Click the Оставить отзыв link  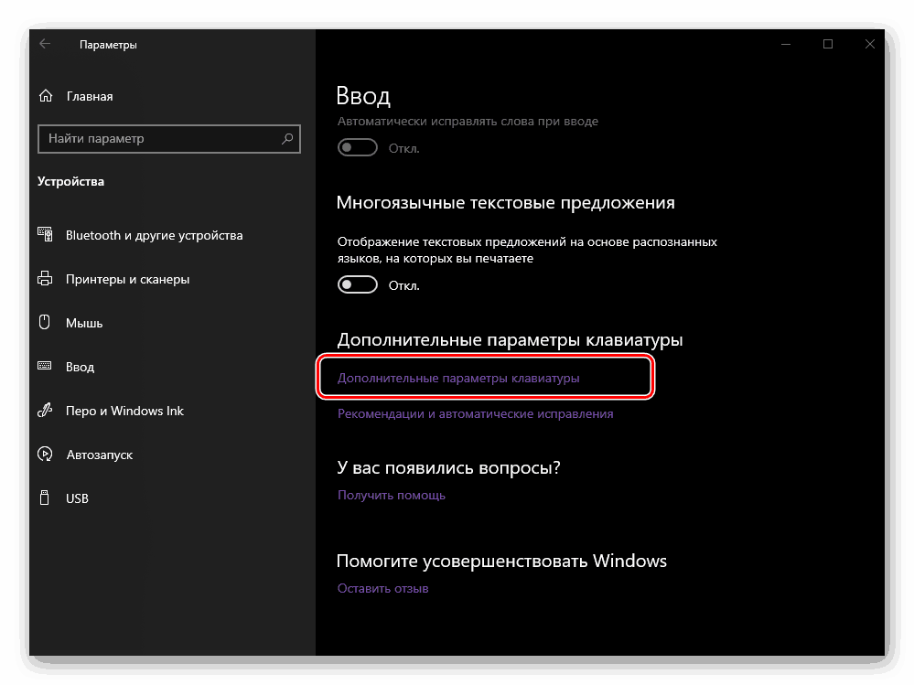(382, 588)
